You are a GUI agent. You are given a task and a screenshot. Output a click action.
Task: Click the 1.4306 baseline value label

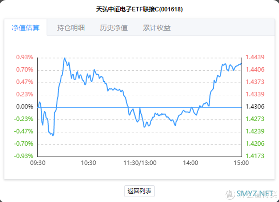tap(255, 107)
